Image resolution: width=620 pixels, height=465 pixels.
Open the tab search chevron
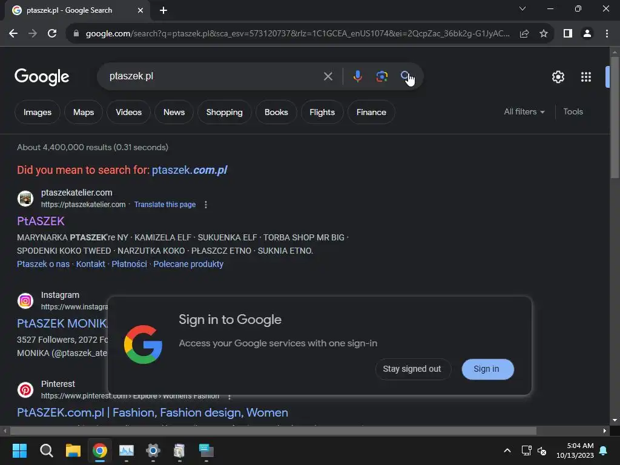tap(523, 8)
